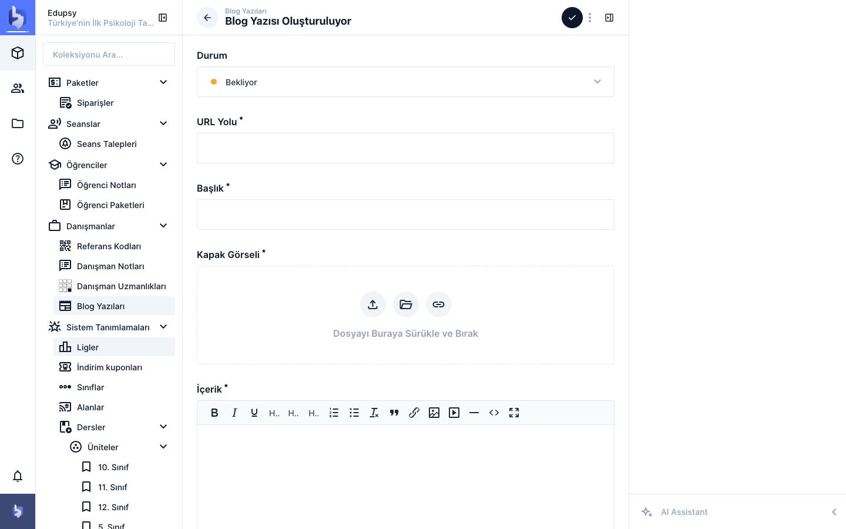Viewport: 846px width, 529px height.
Task: Click into the URL Yolu field
Action: [405, 148]
